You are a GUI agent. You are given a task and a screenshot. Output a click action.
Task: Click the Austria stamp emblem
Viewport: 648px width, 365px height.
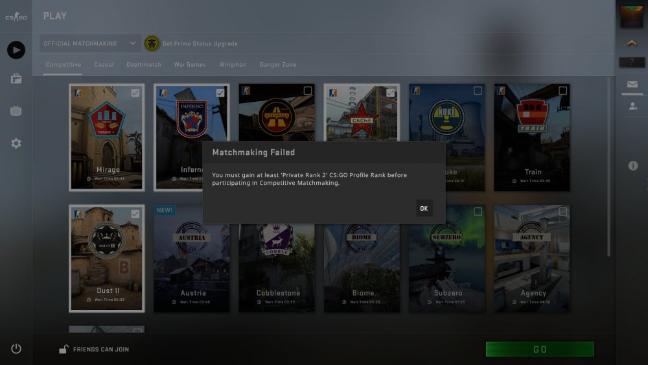[x=191, y=237]
